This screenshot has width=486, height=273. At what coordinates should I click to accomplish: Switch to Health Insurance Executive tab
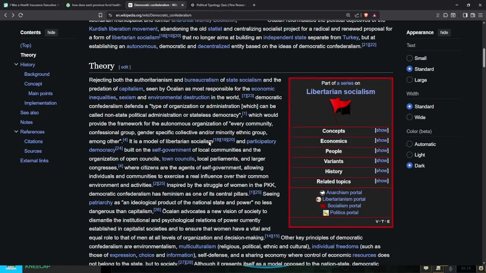click(31, 5)
